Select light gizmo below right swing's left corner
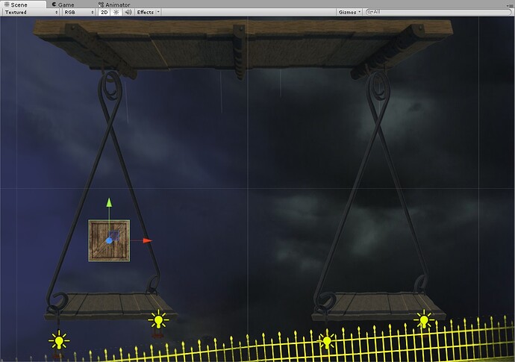The width and height of the screenshot is (515, 362). click(327, 340)
